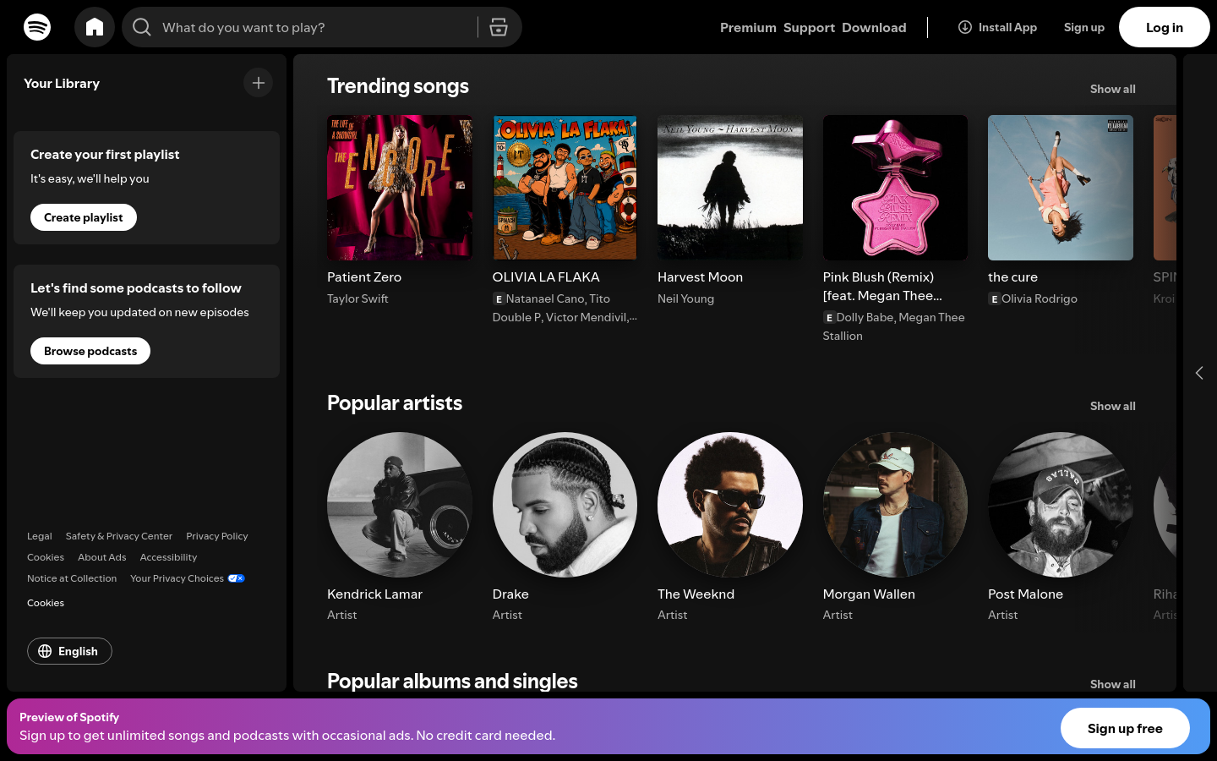Click the plus icon in Your Library

[259, 83]
